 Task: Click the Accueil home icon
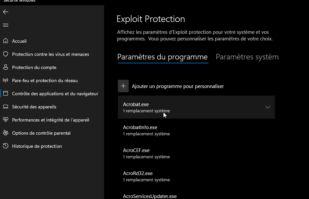pos(6,41)
